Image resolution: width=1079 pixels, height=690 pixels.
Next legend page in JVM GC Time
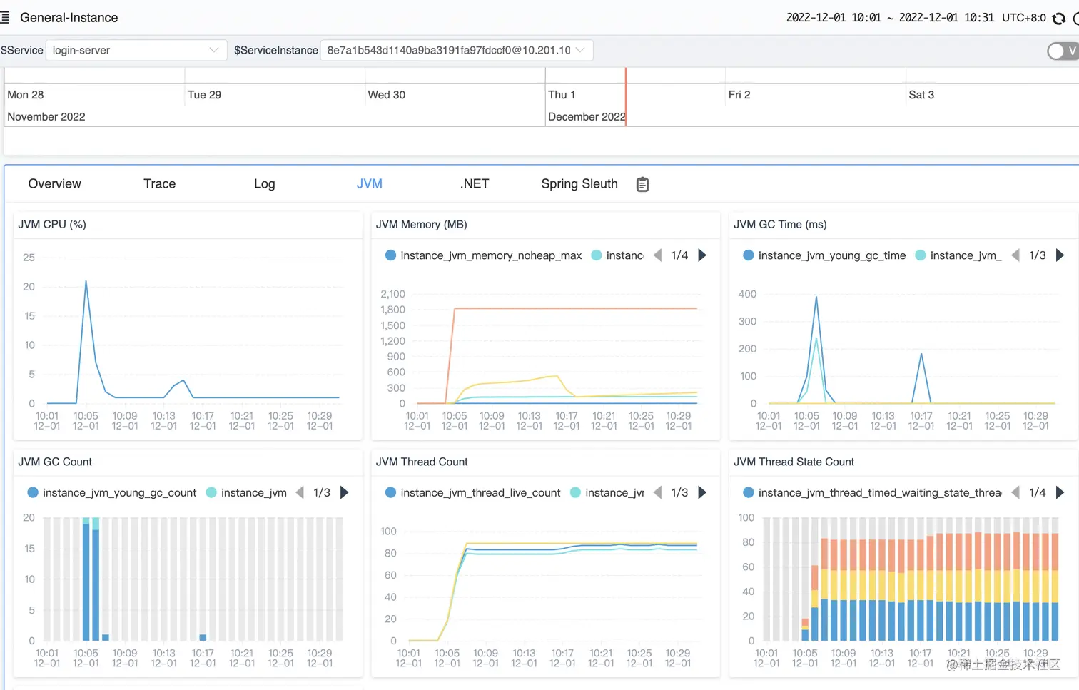pos(1060,255)
